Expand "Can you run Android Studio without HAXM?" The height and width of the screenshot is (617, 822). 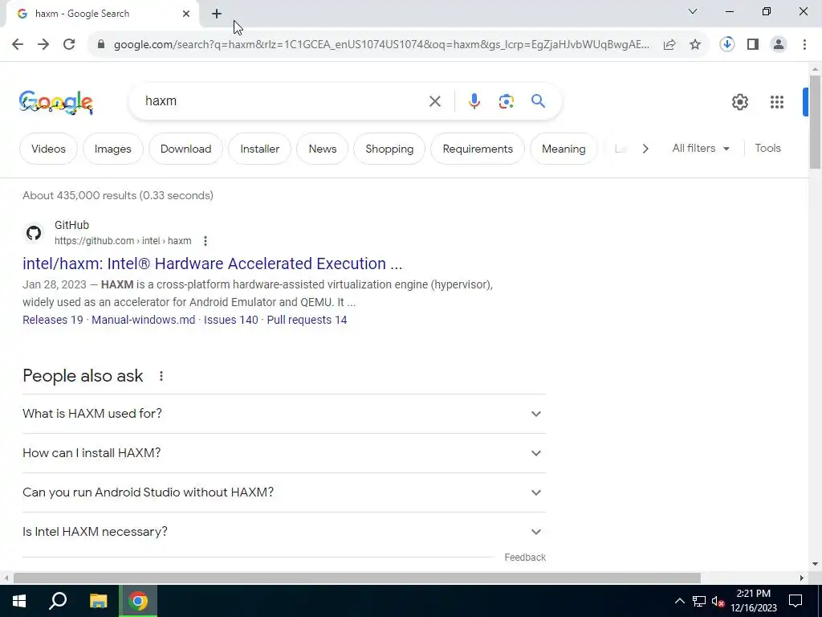coord(284,492)
